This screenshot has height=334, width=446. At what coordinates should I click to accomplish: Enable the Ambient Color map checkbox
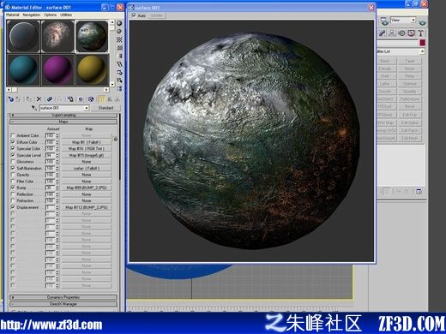[x=13, y=135]
